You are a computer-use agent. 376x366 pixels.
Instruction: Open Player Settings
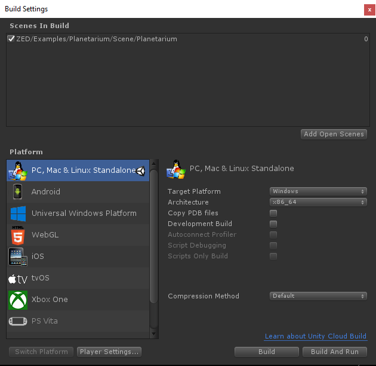tap(109, 352)
